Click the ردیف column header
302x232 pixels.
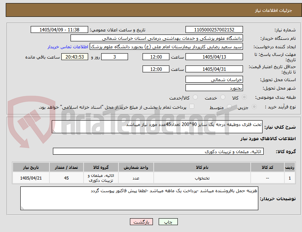289,167
